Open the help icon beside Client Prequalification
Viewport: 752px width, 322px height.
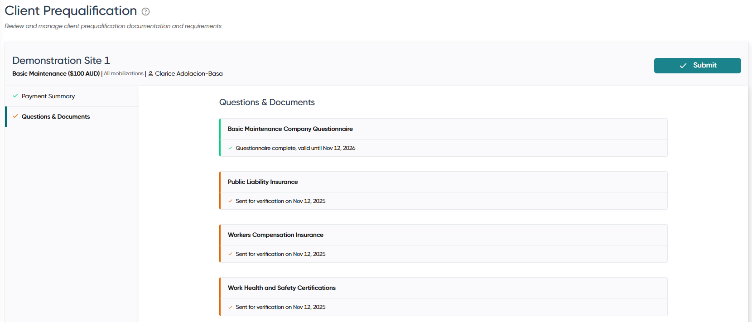pyautogui.click(x=145, y=12)
